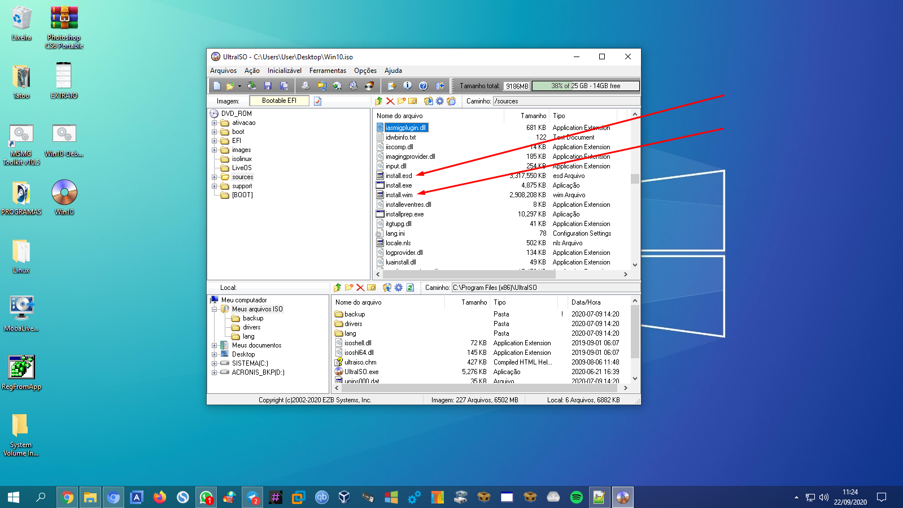Click the Burn CD/DVD image flame icon
The height and width of the screenshot is (508, 903).
(x=369, y=86)
